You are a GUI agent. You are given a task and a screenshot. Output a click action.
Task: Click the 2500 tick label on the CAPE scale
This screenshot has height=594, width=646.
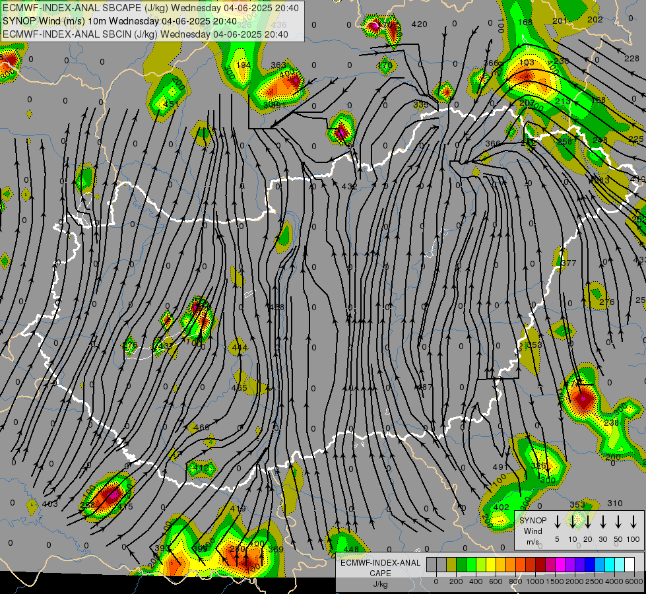pos(595,581)
